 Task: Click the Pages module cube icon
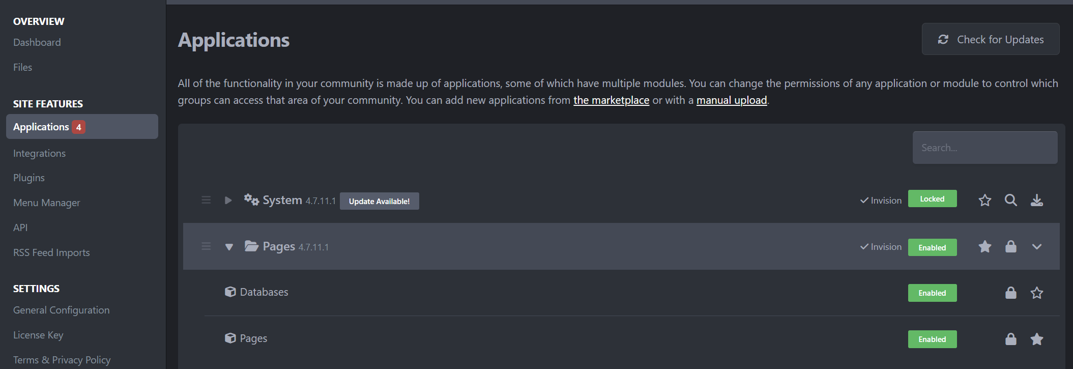coord(230,338)
